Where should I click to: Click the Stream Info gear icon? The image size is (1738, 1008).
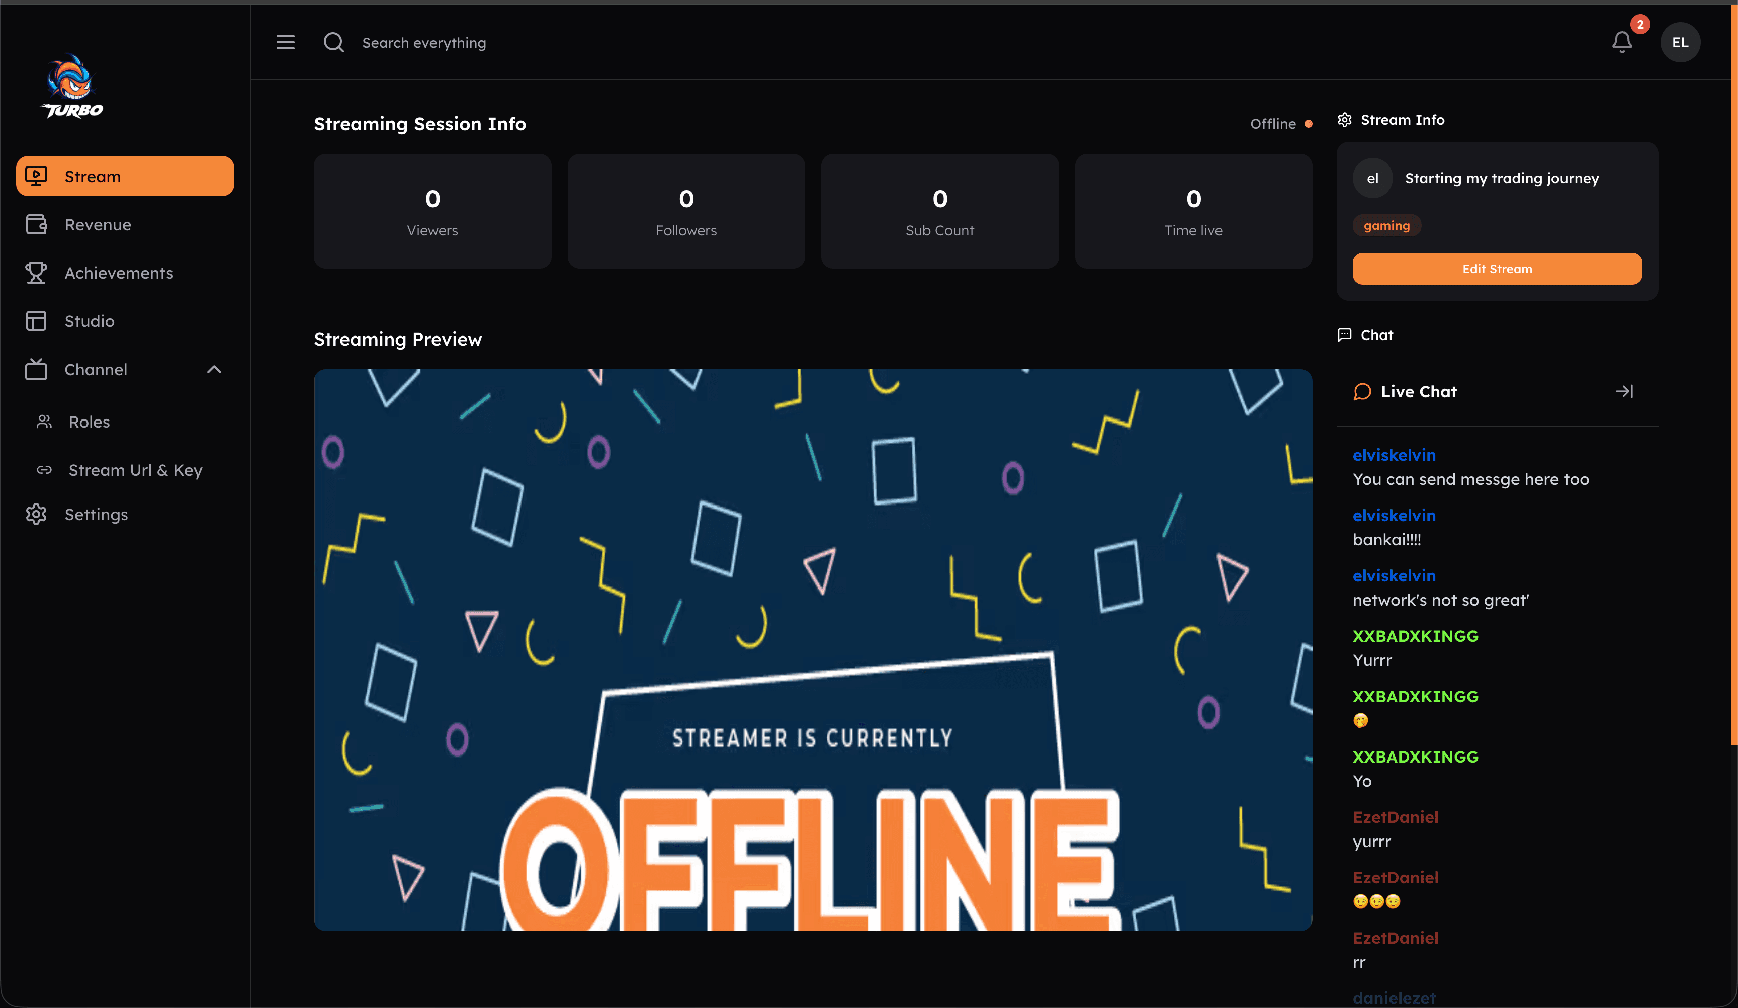(1344, 120)
